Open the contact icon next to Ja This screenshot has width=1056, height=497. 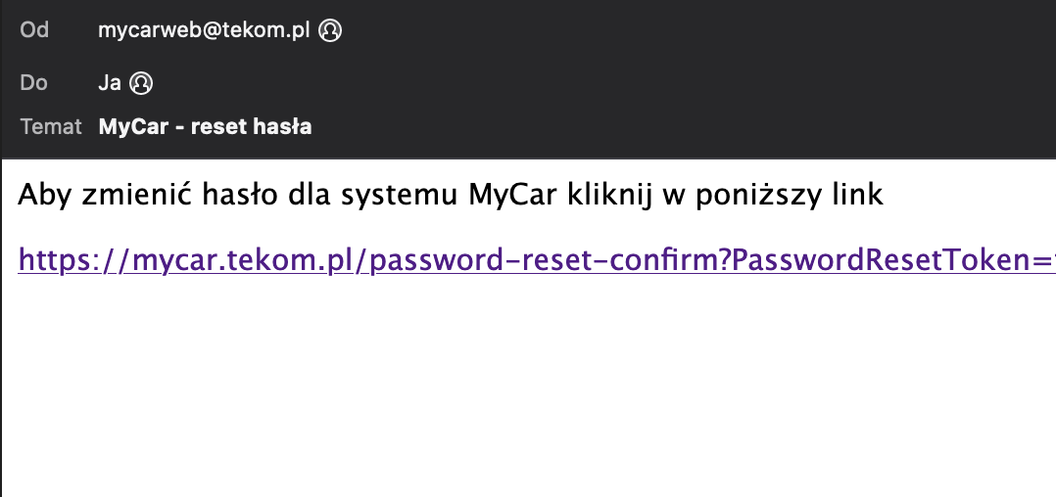141,83
